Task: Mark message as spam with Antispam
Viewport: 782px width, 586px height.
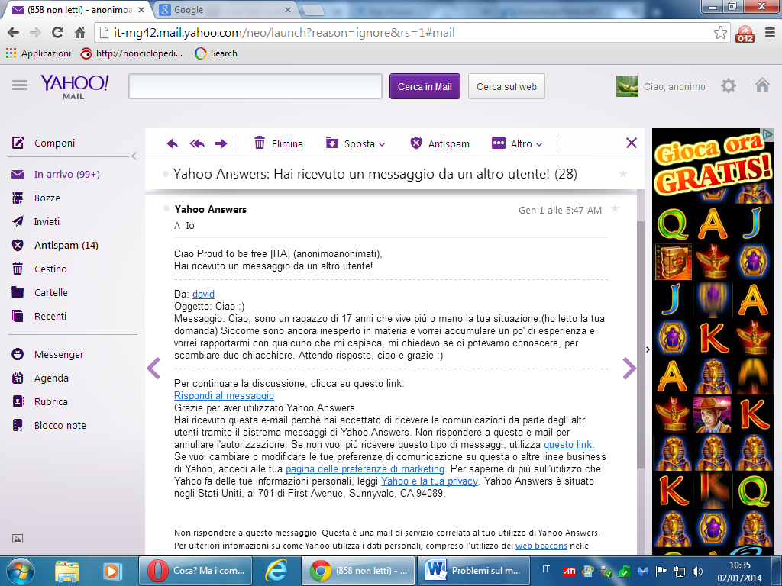Action: 439,143
